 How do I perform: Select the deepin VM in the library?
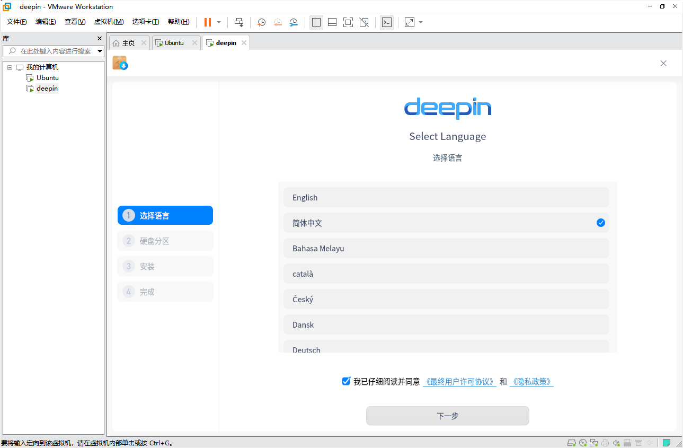pos(47,89)
